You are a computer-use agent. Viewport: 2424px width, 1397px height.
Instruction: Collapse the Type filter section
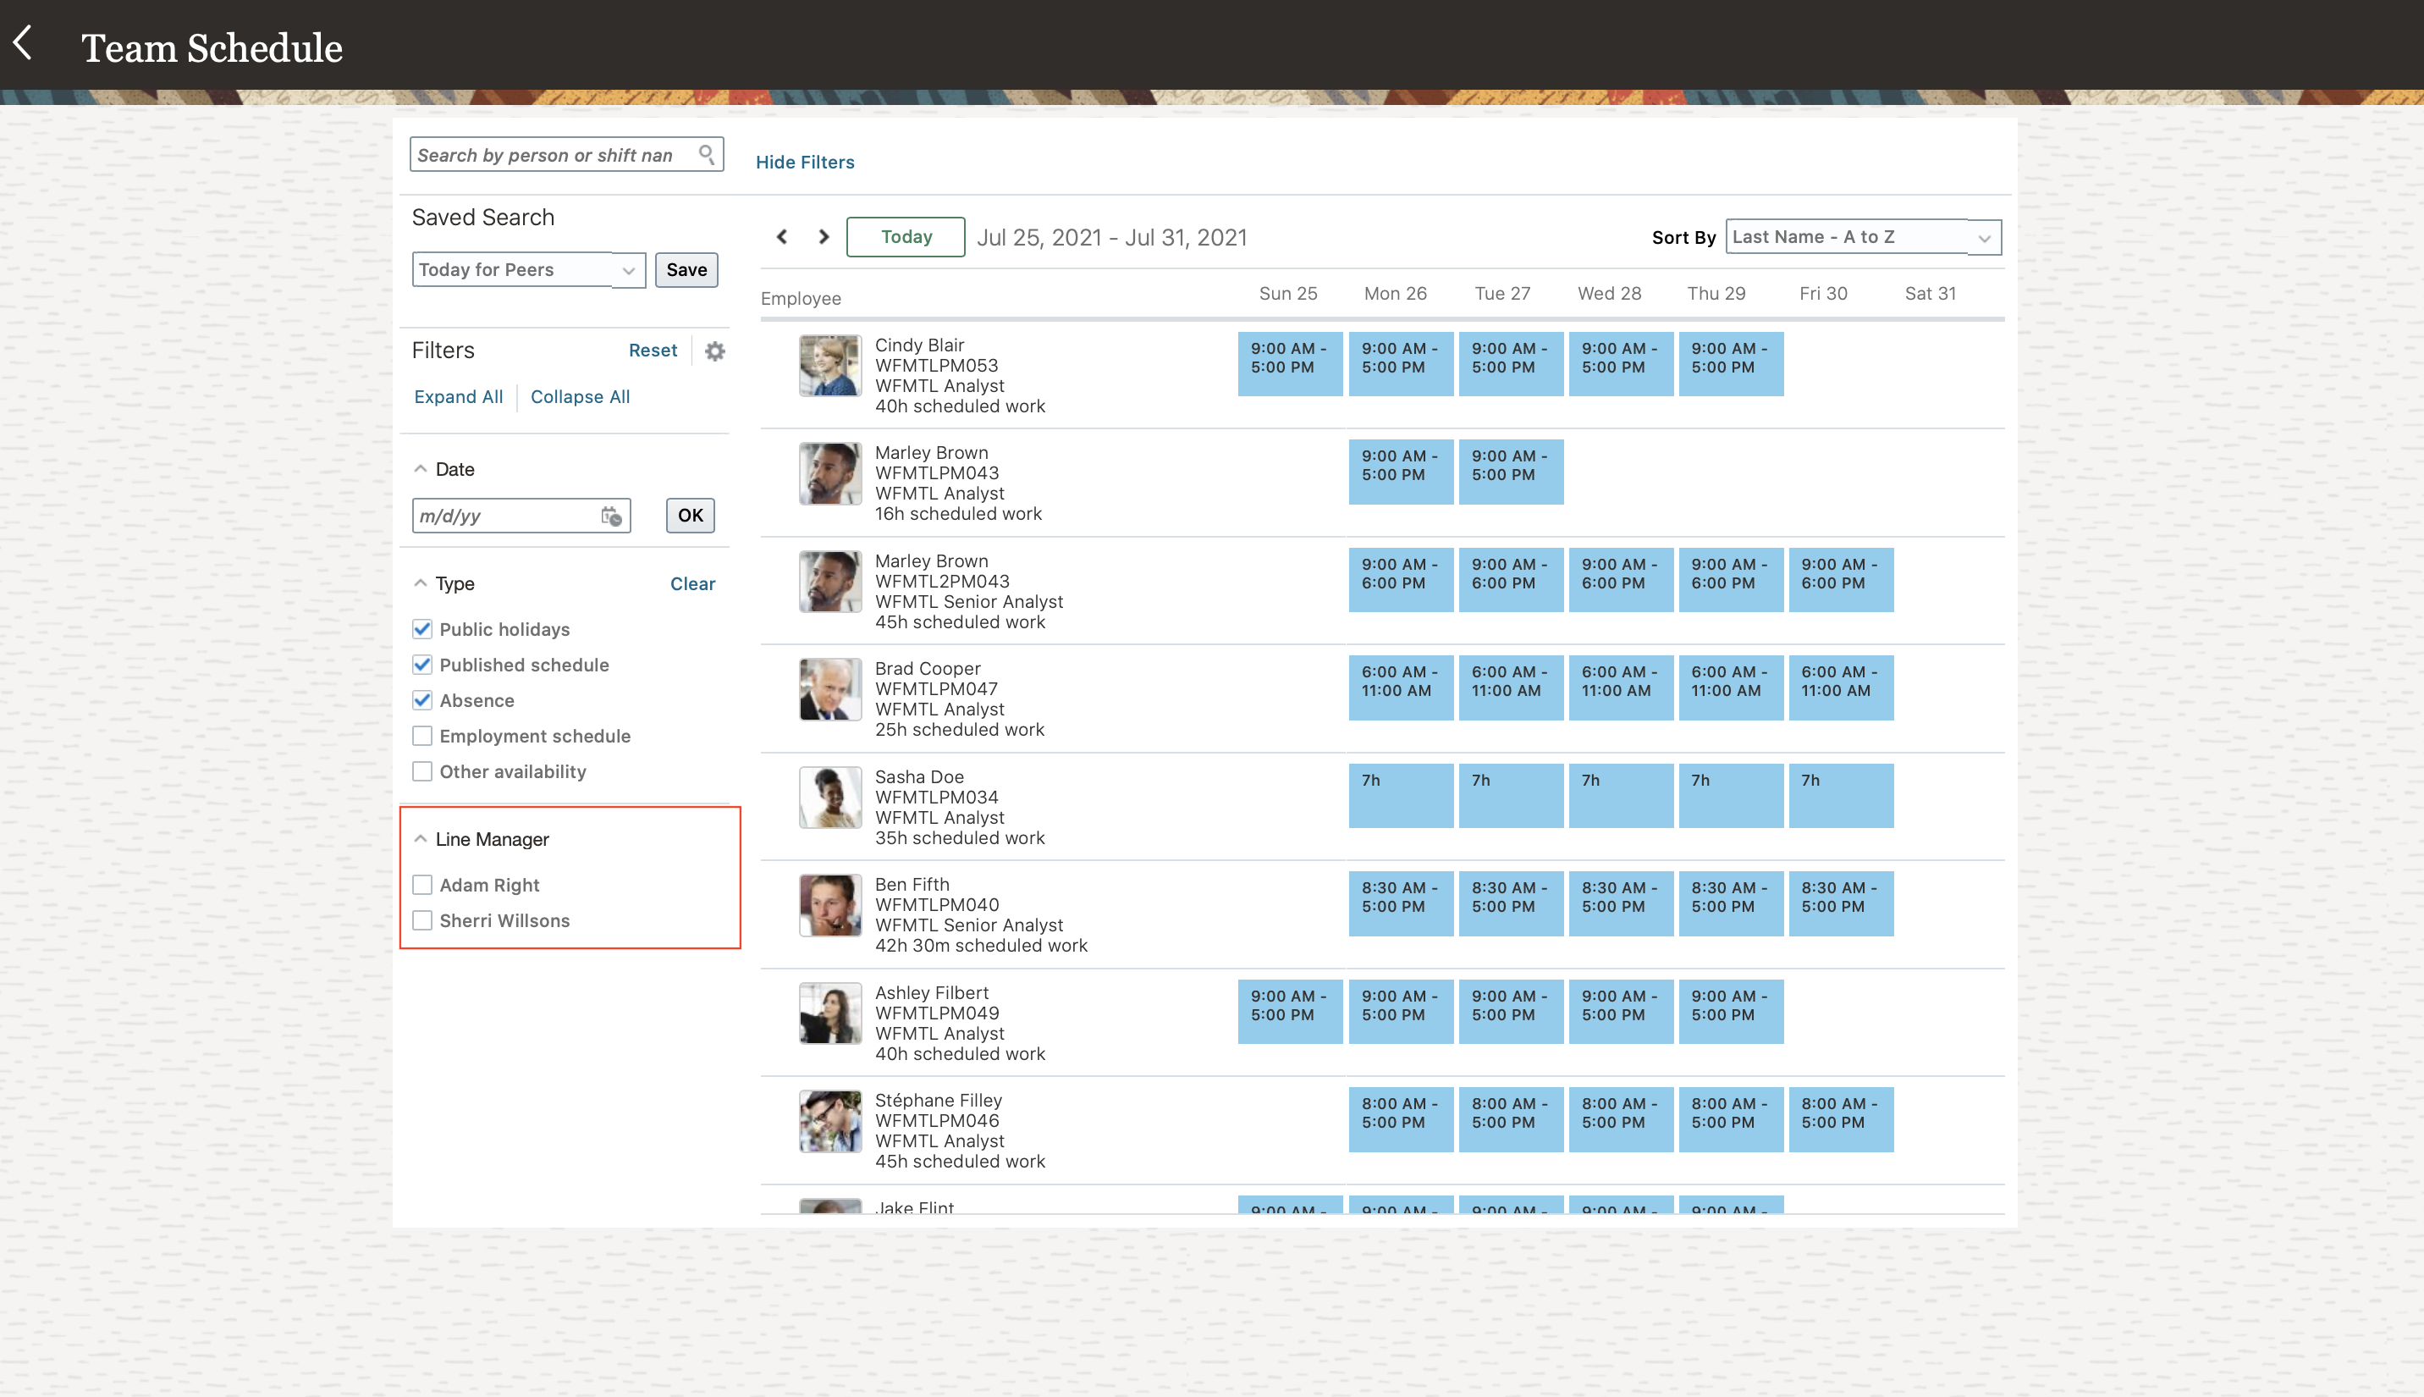(x=420, y=582)
